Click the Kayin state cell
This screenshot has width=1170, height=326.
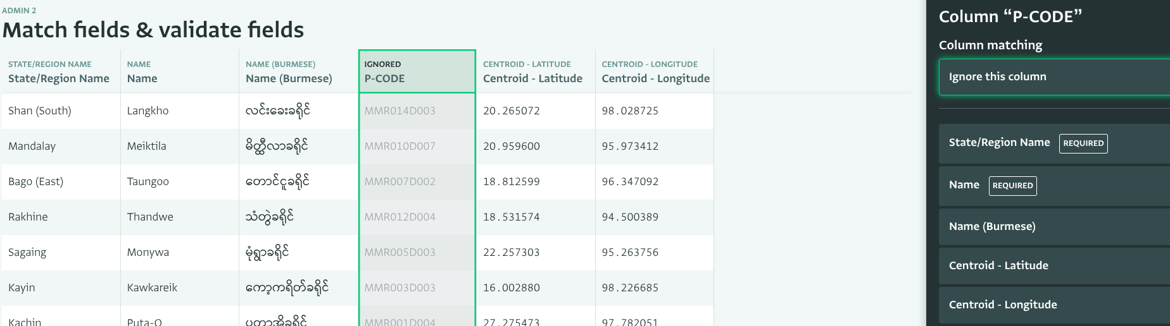(x=61, y=288)
